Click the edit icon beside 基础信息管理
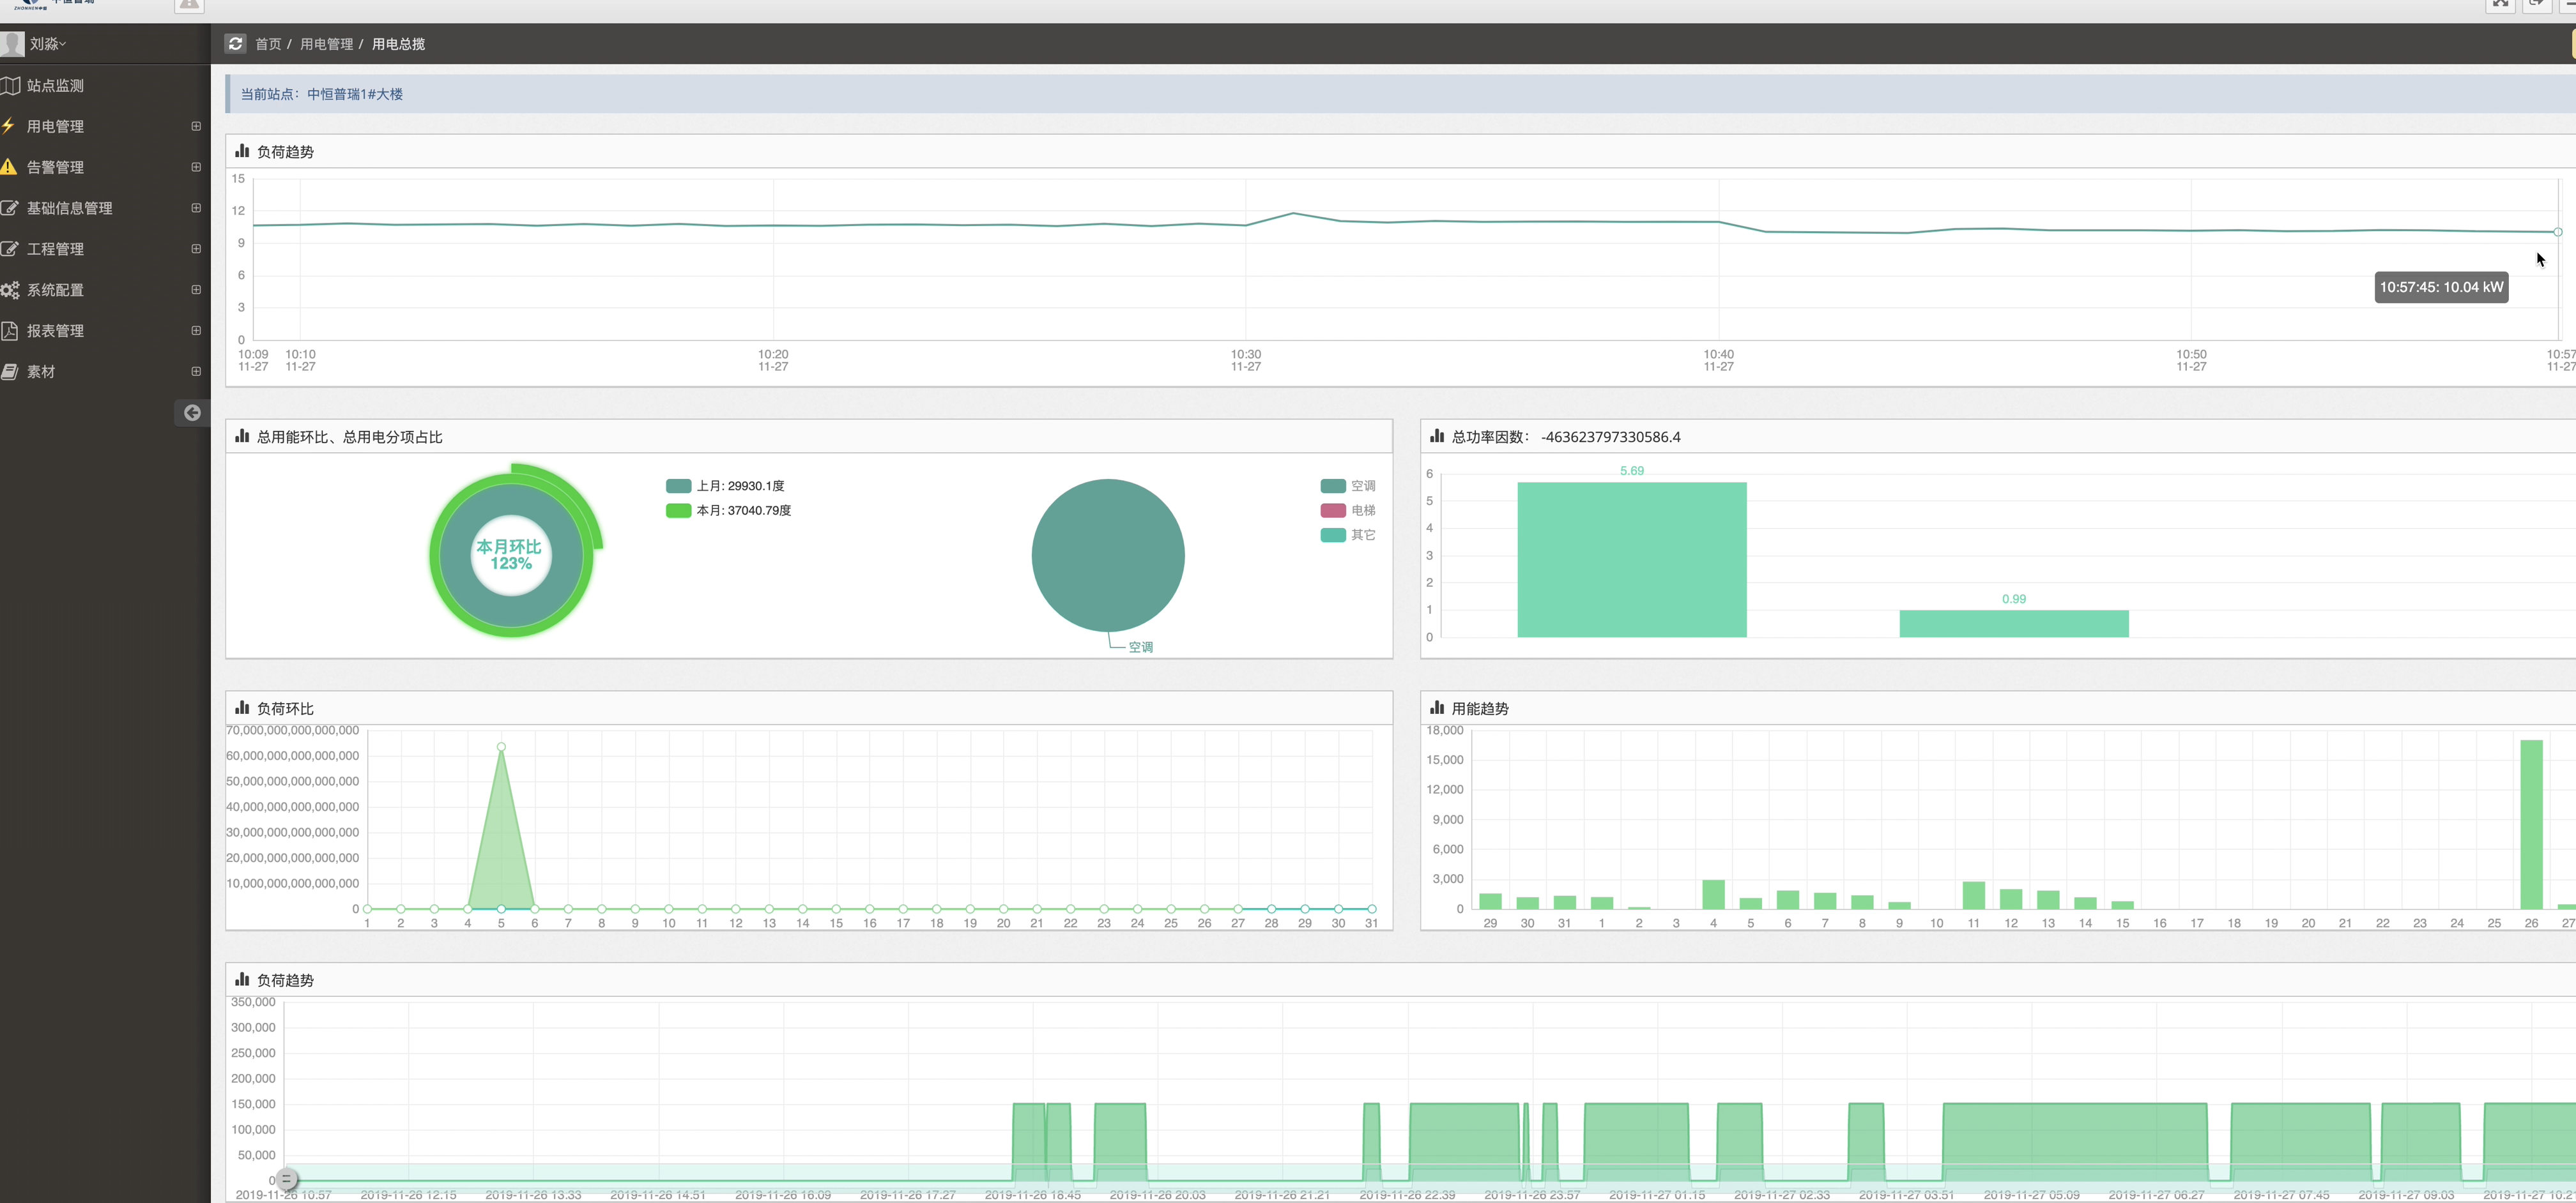 (x=10, y=208)
